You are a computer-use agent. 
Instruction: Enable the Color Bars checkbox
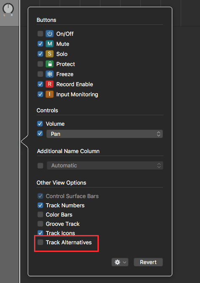pos(40,214)
